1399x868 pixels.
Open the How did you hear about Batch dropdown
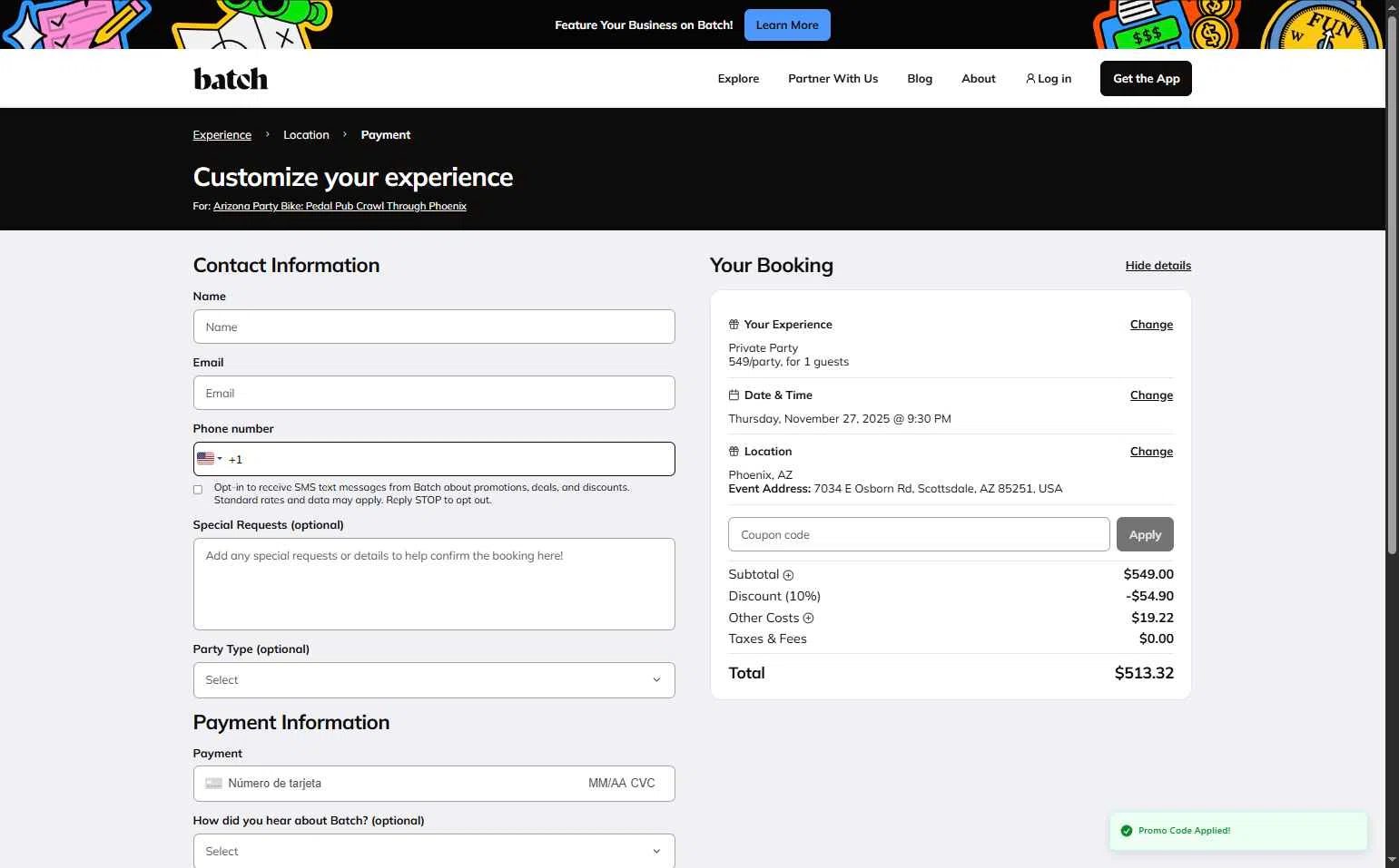[x=434, y=851]
